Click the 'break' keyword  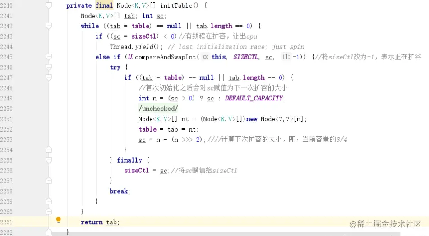click(x=119, y=191)
